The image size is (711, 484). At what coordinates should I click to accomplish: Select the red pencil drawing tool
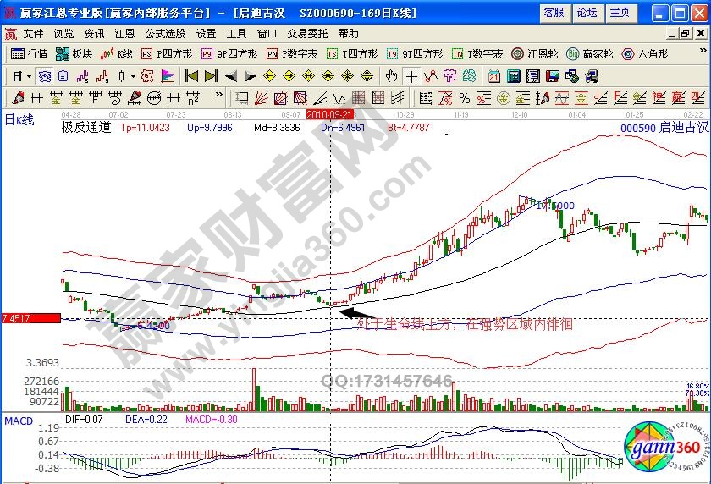coord(18,98)
